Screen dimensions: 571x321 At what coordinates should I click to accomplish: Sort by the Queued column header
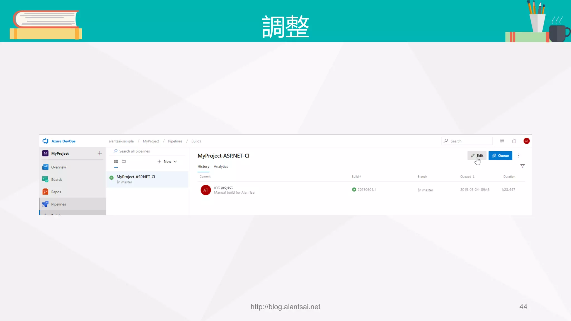(467, 177)
